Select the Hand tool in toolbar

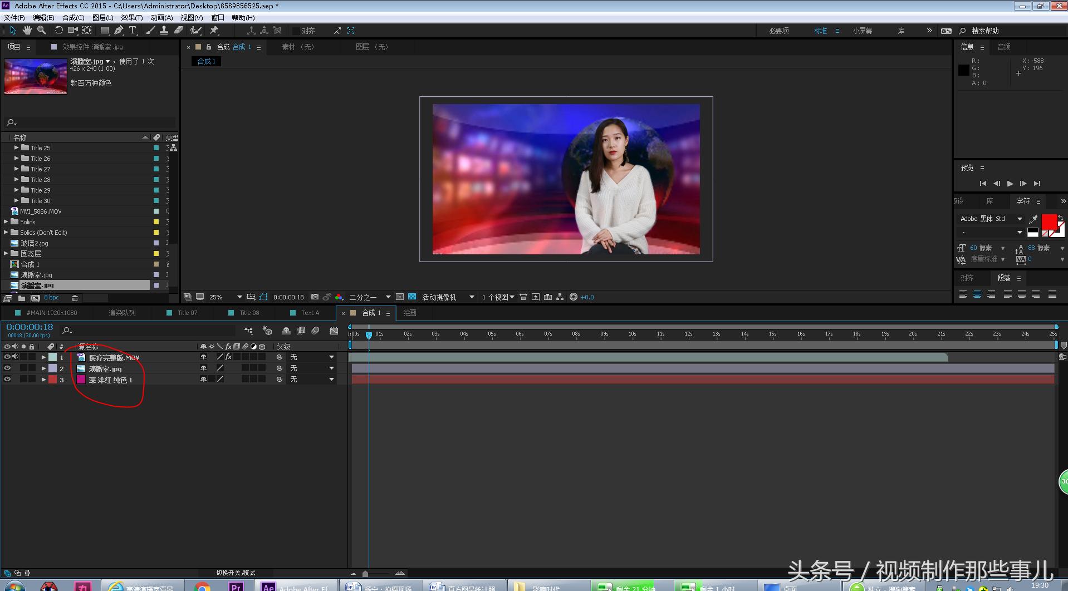27,31
